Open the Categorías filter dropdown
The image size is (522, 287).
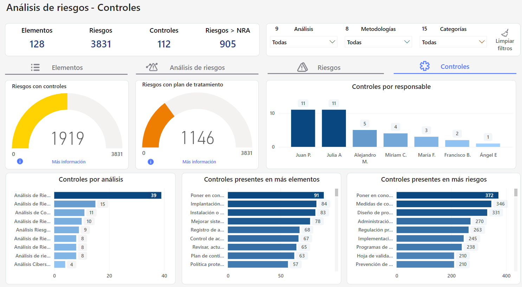click(x=453, y=42)
